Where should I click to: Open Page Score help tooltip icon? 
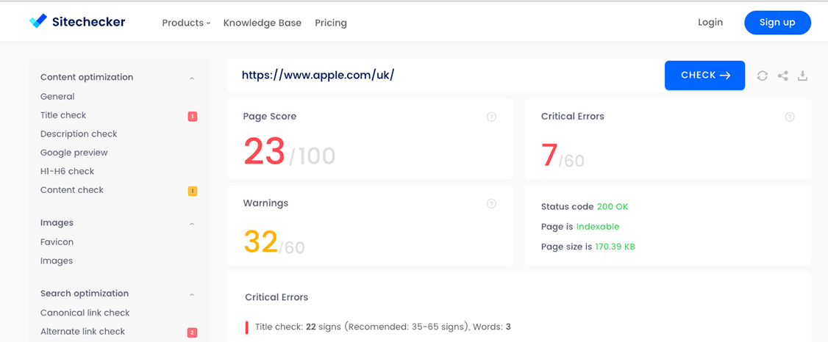click(x=491, y=117)
